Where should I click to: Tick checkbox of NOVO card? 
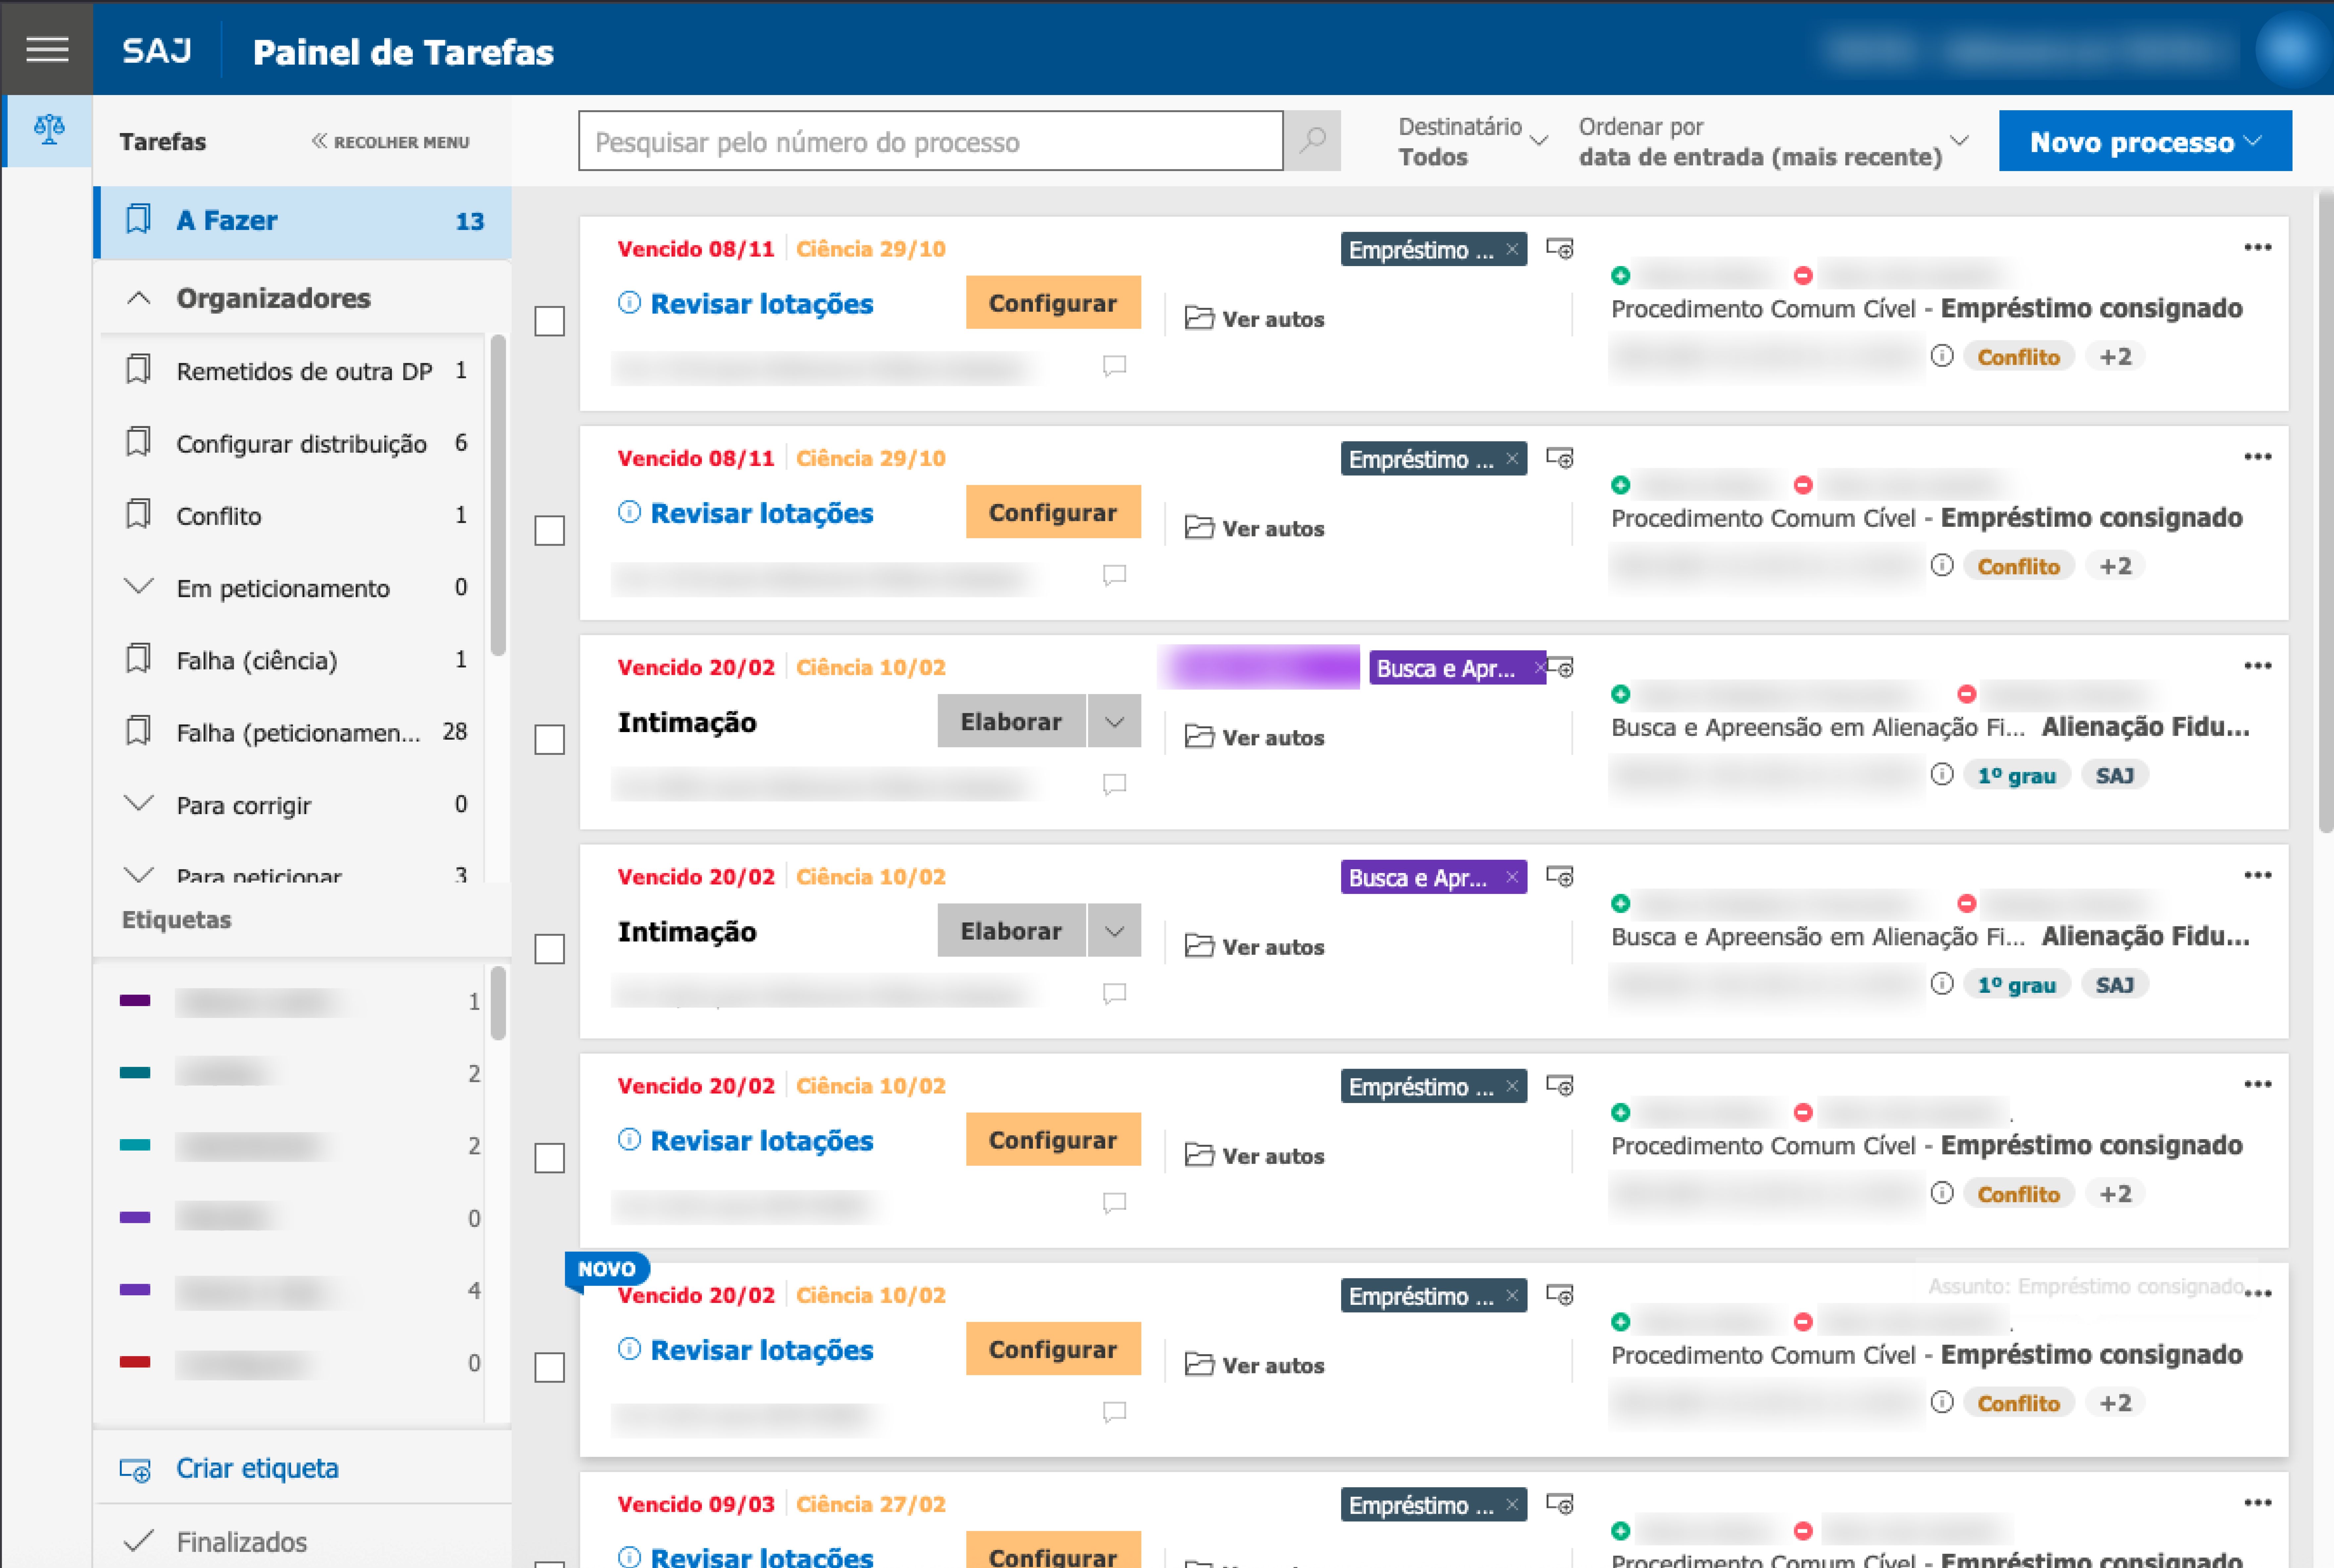coord(549,1367)
